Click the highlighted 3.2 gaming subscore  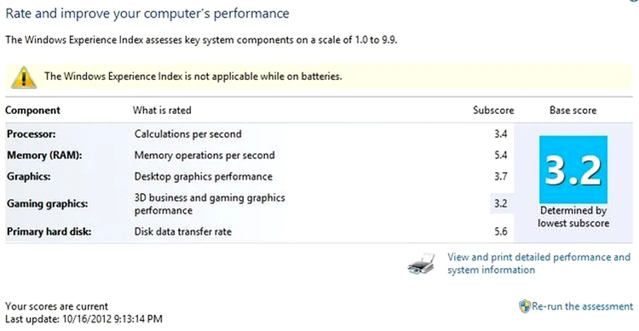501,204
